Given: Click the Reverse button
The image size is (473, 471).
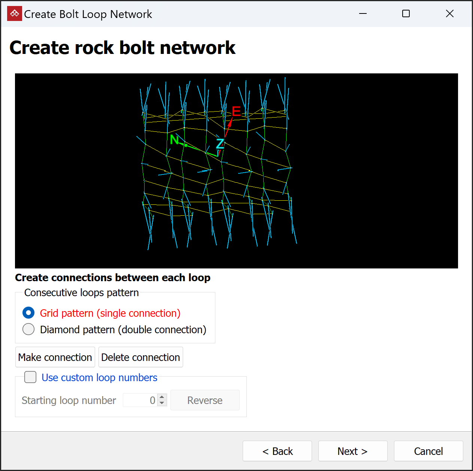Looking at the screenshot, I should pos(205,400).
